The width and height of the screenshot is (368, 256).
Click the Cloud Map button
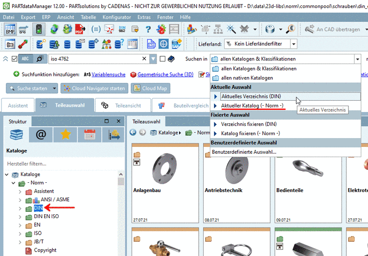click(151, 88)
